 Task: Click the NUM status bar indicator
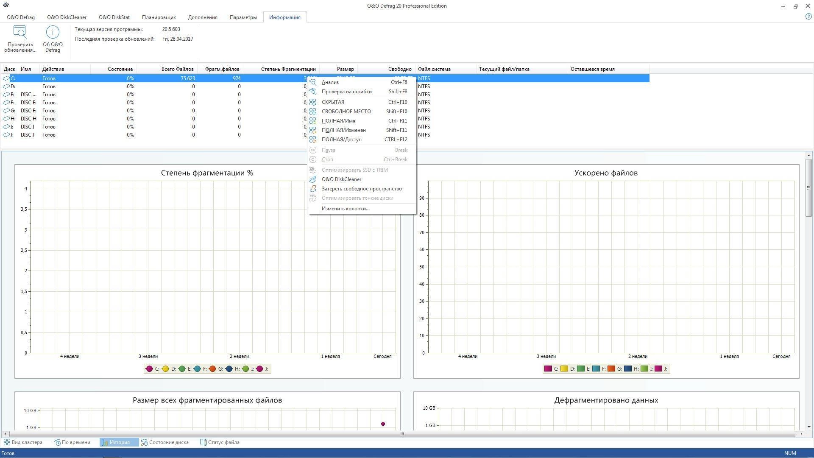tap(790, 453)
